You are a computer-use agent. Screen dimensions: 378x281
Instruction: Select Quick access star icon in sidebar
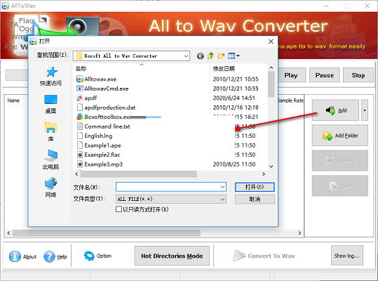[51, 72]
